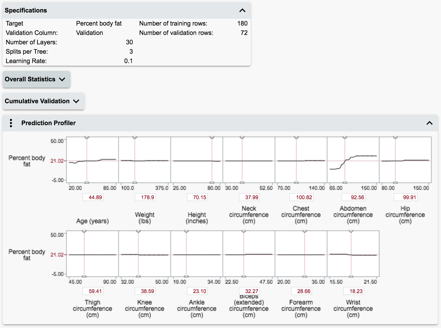Collapse the Prediction Profiler panel
Viewport: 441px width, 328px height.
429,123
